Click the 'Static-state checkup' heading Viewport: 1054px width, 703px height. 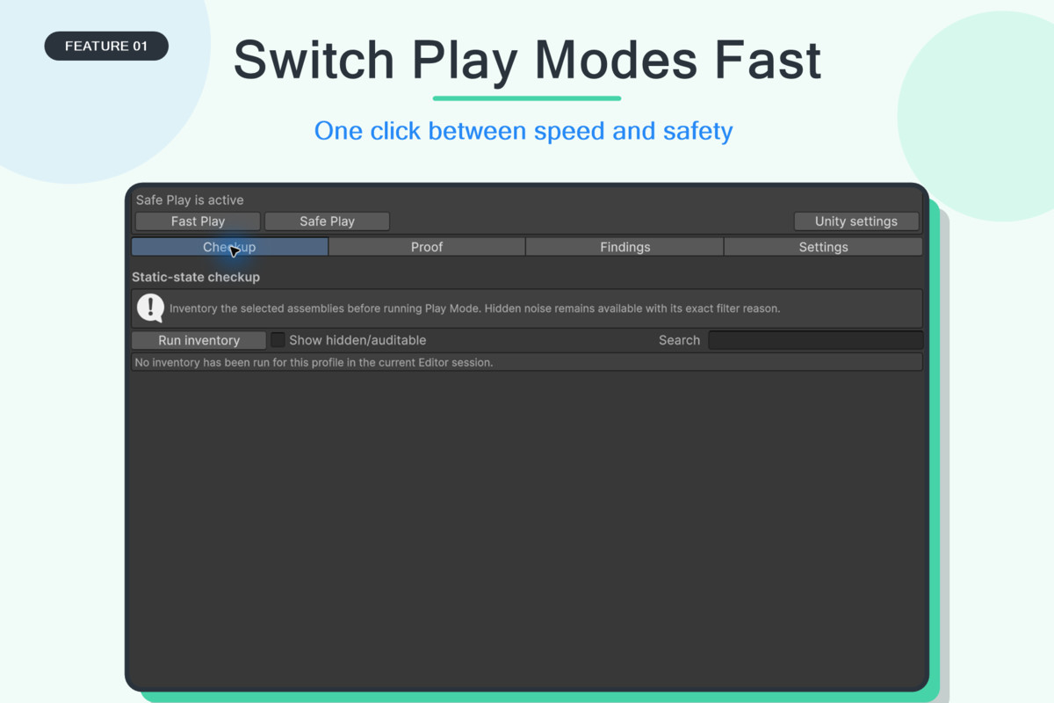(196, 277)
